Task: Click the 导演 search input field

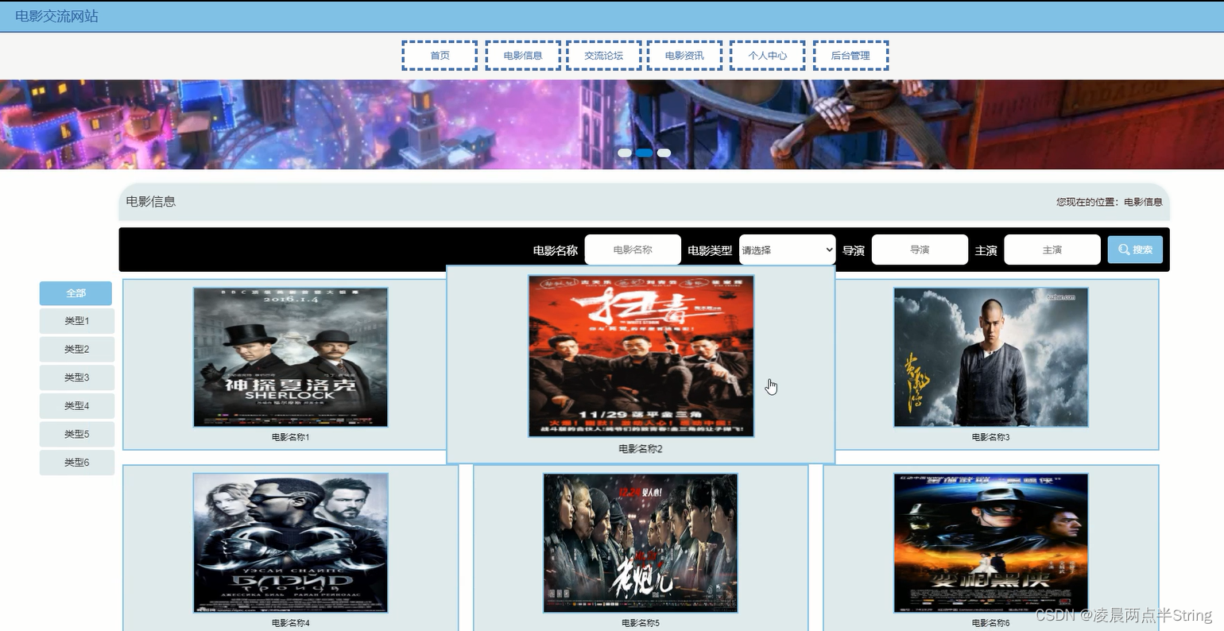Action: [920, 250]
